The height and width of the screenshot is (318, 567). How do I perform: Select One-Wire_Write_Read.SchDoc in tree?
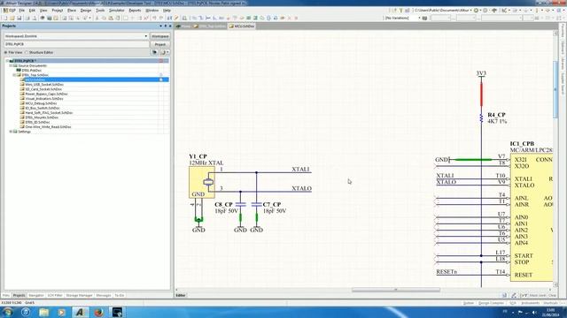[48, 127]
